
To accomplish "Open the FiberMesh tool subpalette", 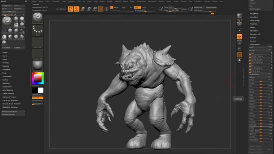I will (x=254, y=31).
